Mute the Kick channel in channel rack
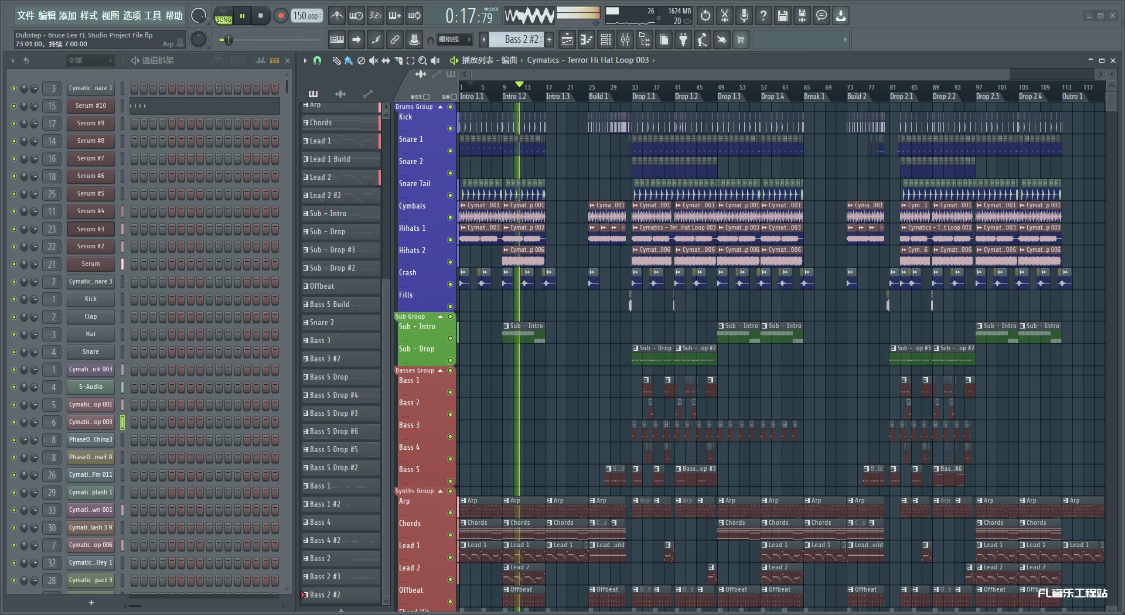 point(14,299)
